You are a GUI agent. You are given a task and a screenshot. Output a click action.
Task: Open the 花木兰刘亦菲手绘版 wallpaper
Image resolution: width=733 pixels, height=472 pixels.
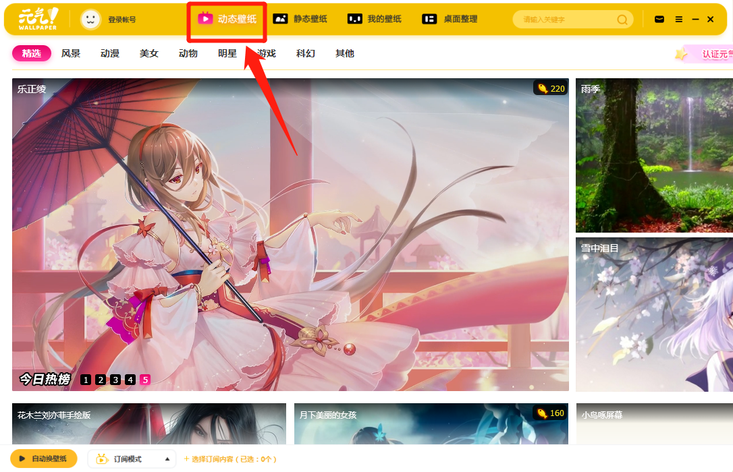(149, 423)
